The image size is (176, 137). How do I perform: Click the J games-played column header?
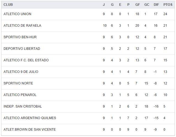pyautogui.click(x=104, y=5)
